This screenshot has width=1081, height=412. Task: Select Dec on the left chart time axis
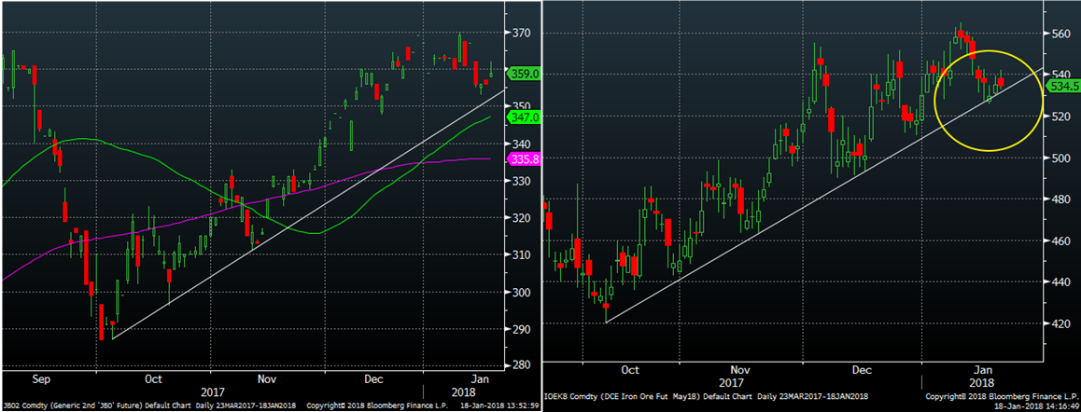(375, 379)
